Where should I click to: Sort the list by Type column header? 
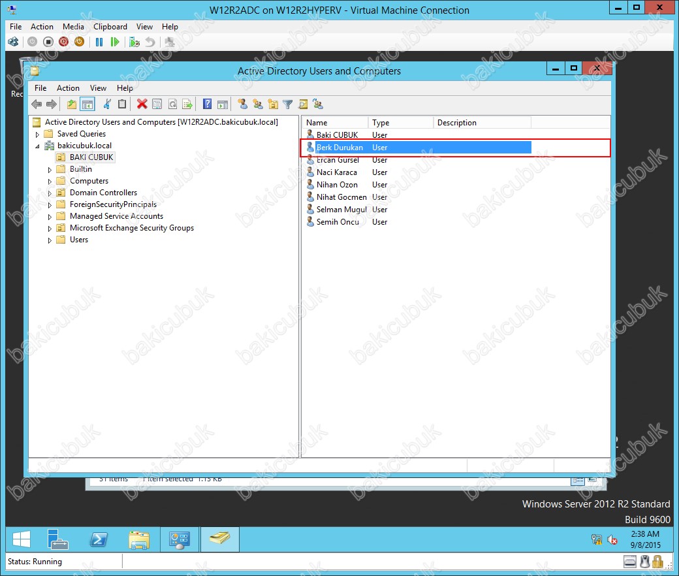tap(401, 123)
